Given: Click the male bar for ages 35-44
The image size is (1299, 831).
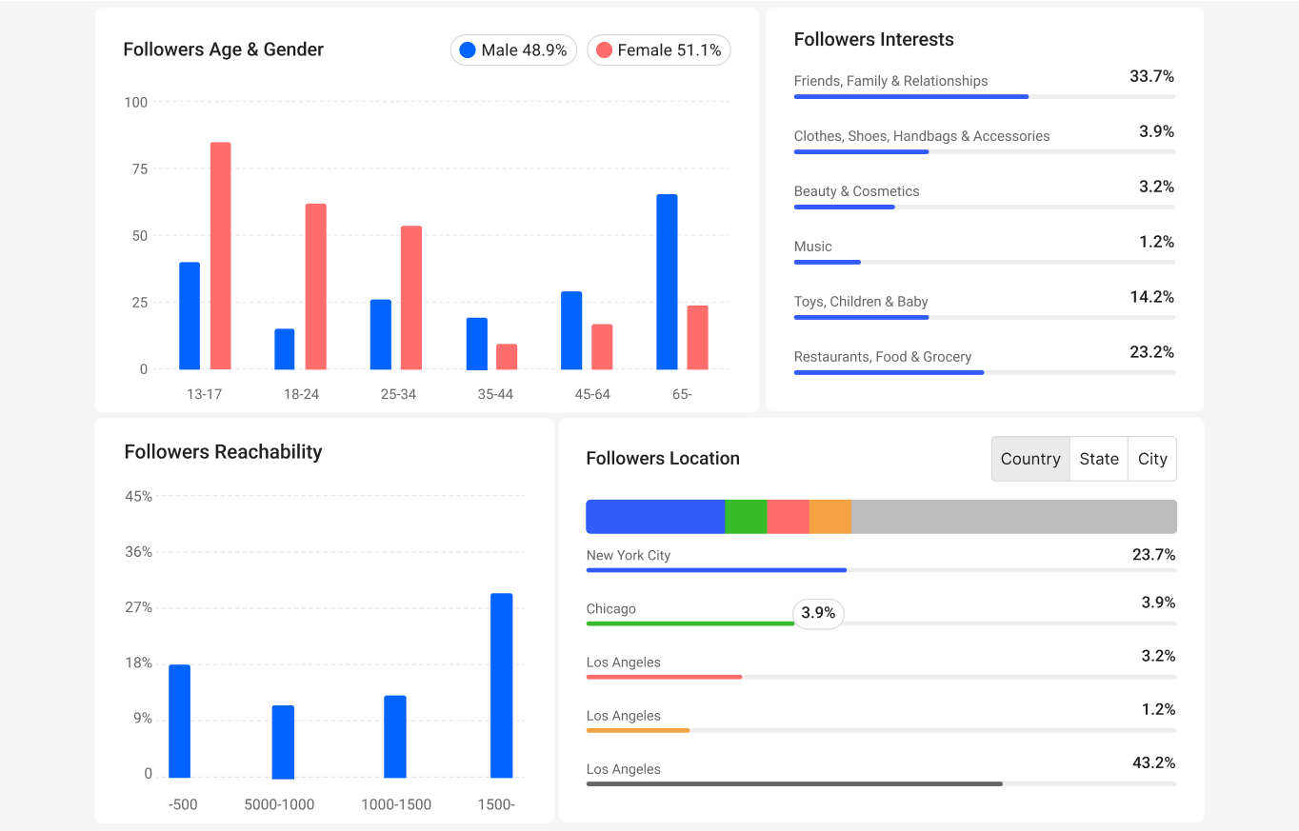Looking at the screenshot, I should 476,344.
